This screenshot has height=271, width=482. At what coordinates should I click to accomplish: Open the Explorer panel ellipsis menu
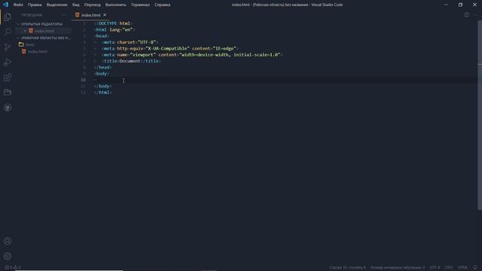click(63, 15)
